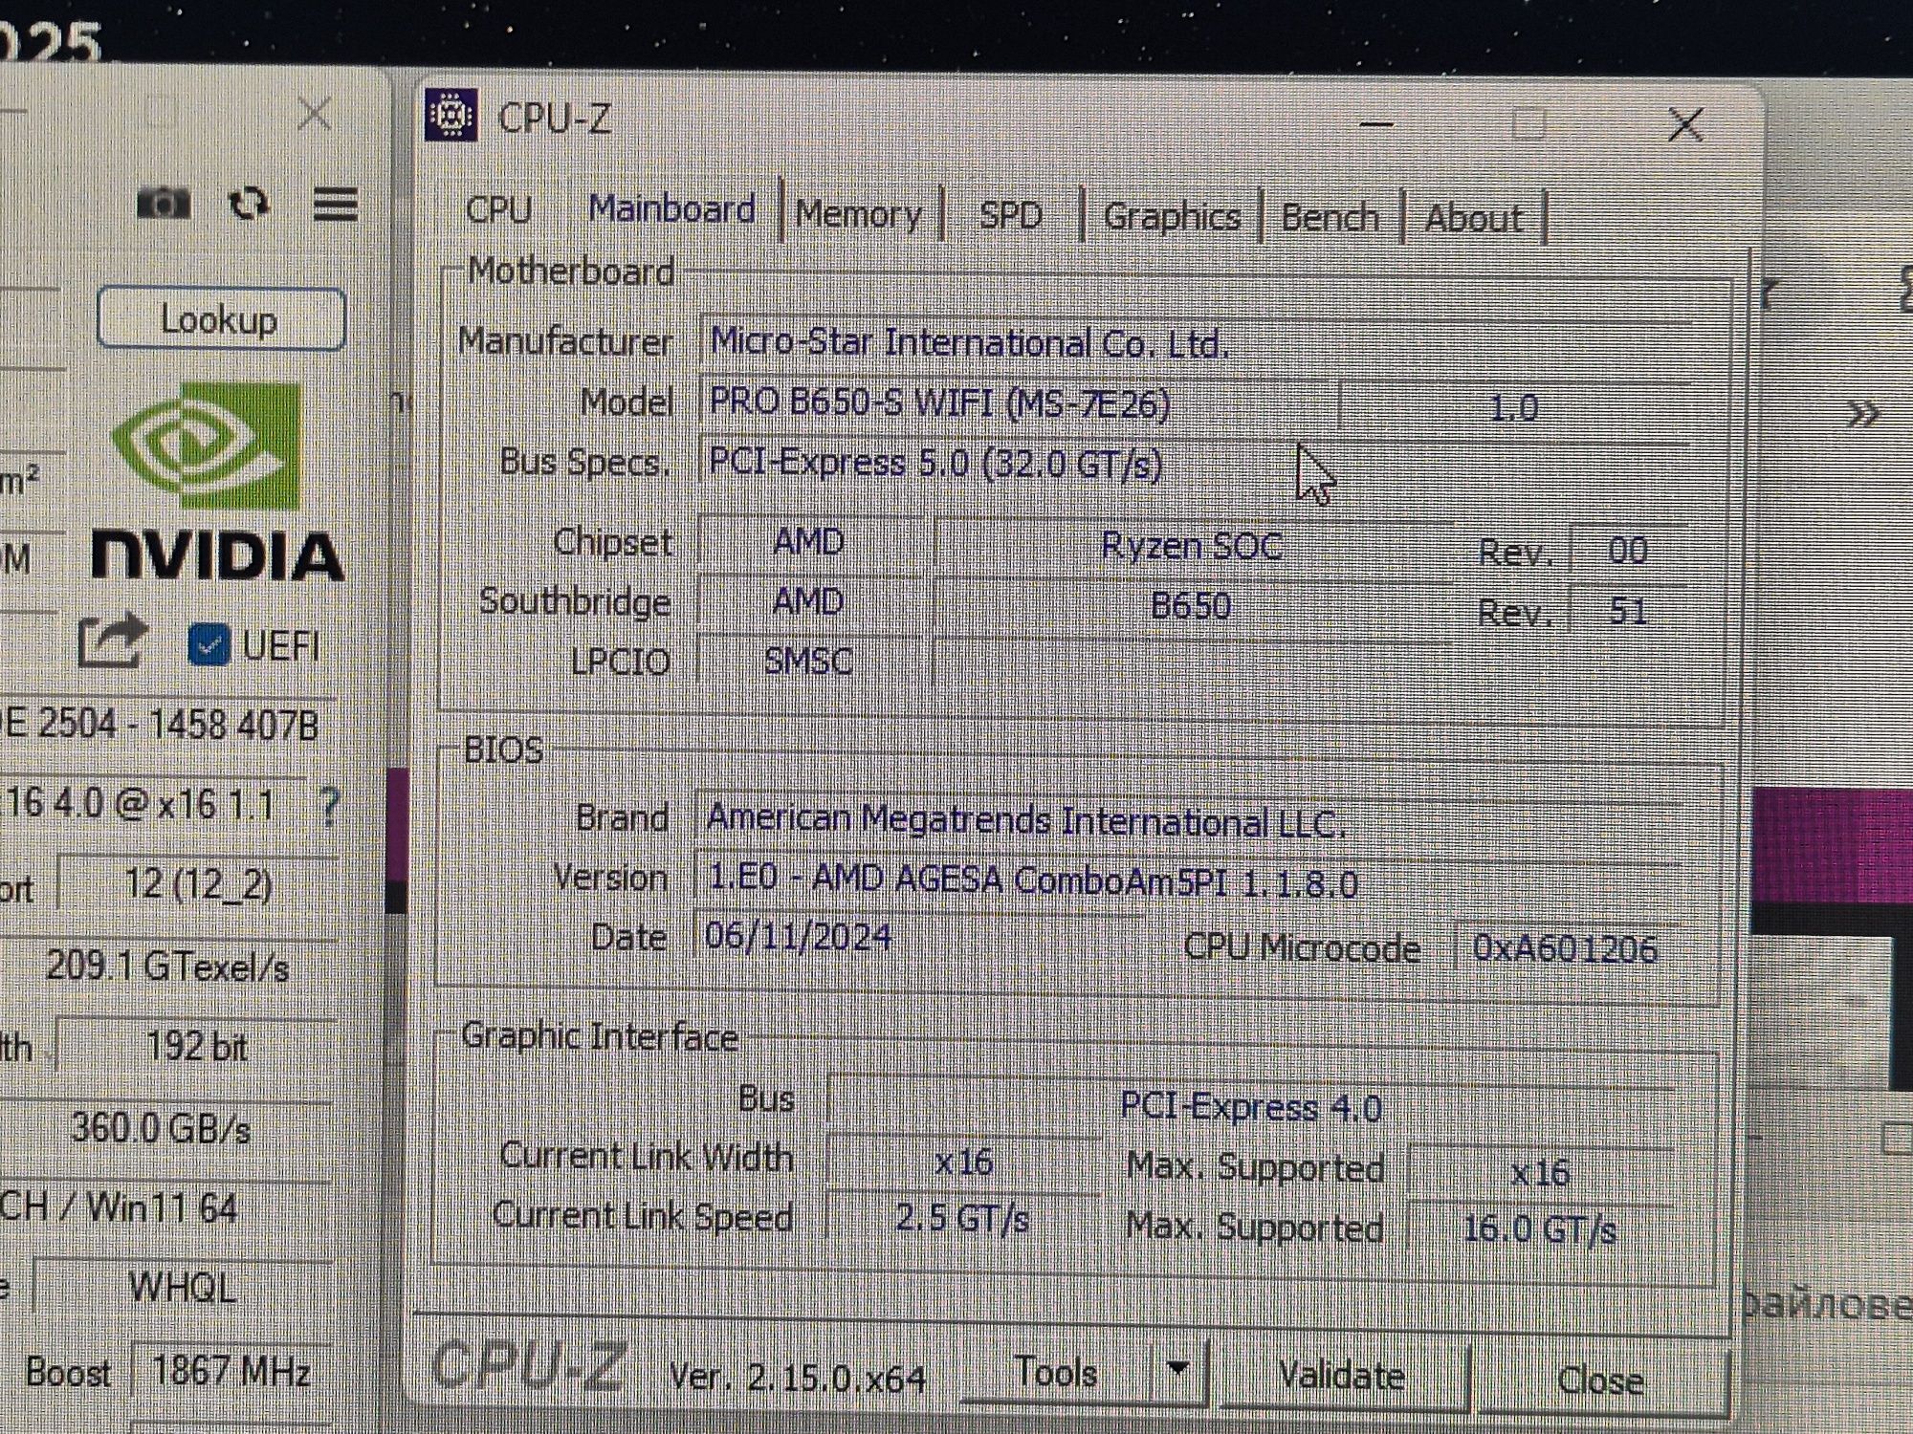Click the CPU Microcode 0xA601206 value
The width and height of the screenshot is (1913, 1434).
[1567, 947]
